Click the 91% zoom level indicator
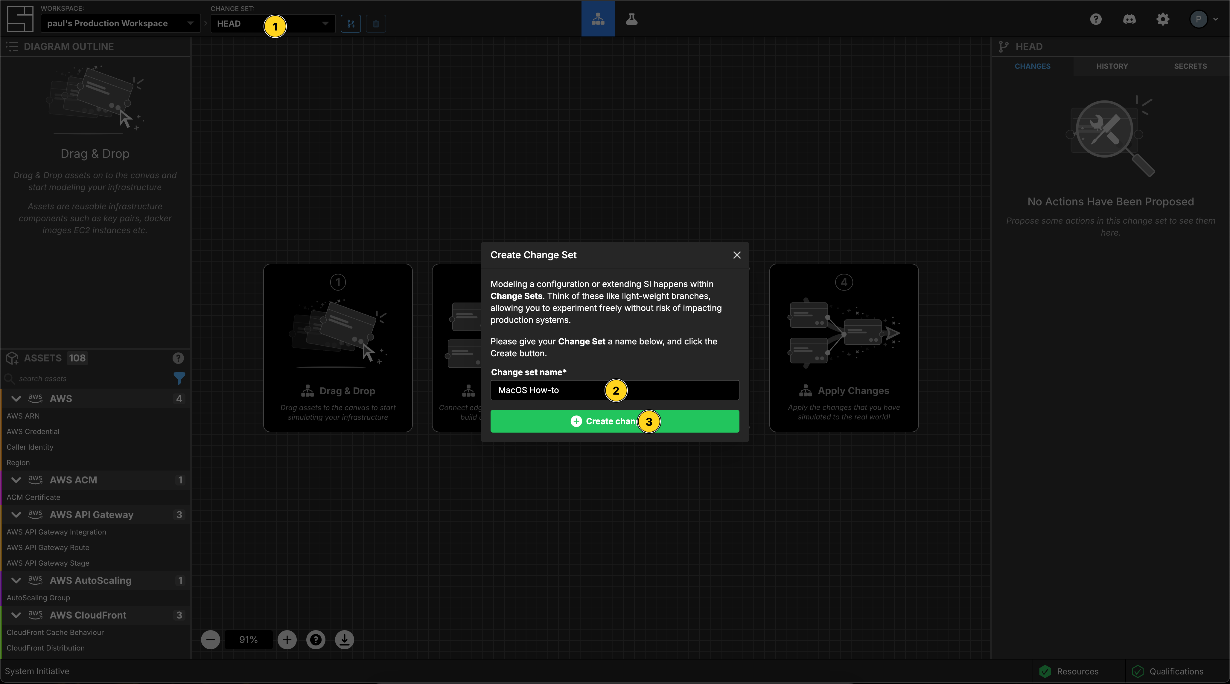Viewport: 1230px width, 684px height. (x=248, y=640)
